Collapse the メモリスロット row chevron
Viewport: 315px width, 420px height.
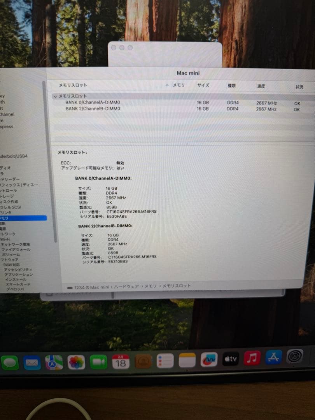[x=55, y=96]
